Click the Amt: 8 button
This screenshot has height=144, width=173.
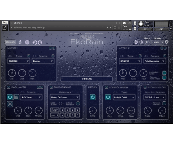55,115
